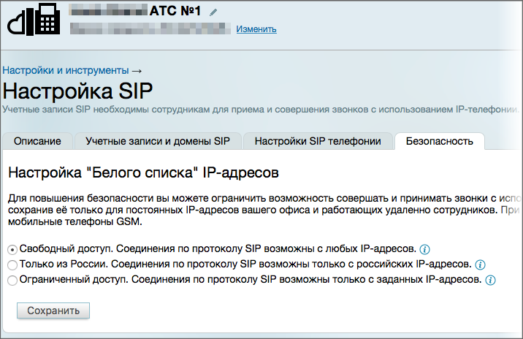This screenshot has height=339, width=523.
Task: Open the Учетные записи и домены SIP tab
Action: click(x=158, y=141)
